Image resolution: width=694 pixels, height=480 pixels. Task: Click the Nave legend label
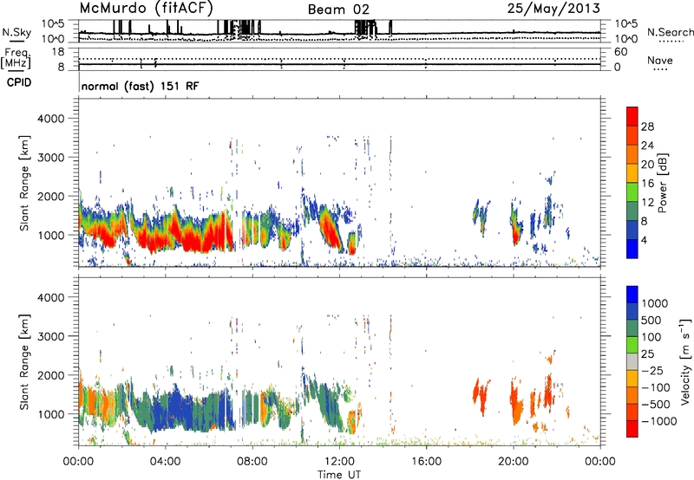[660, 61]
